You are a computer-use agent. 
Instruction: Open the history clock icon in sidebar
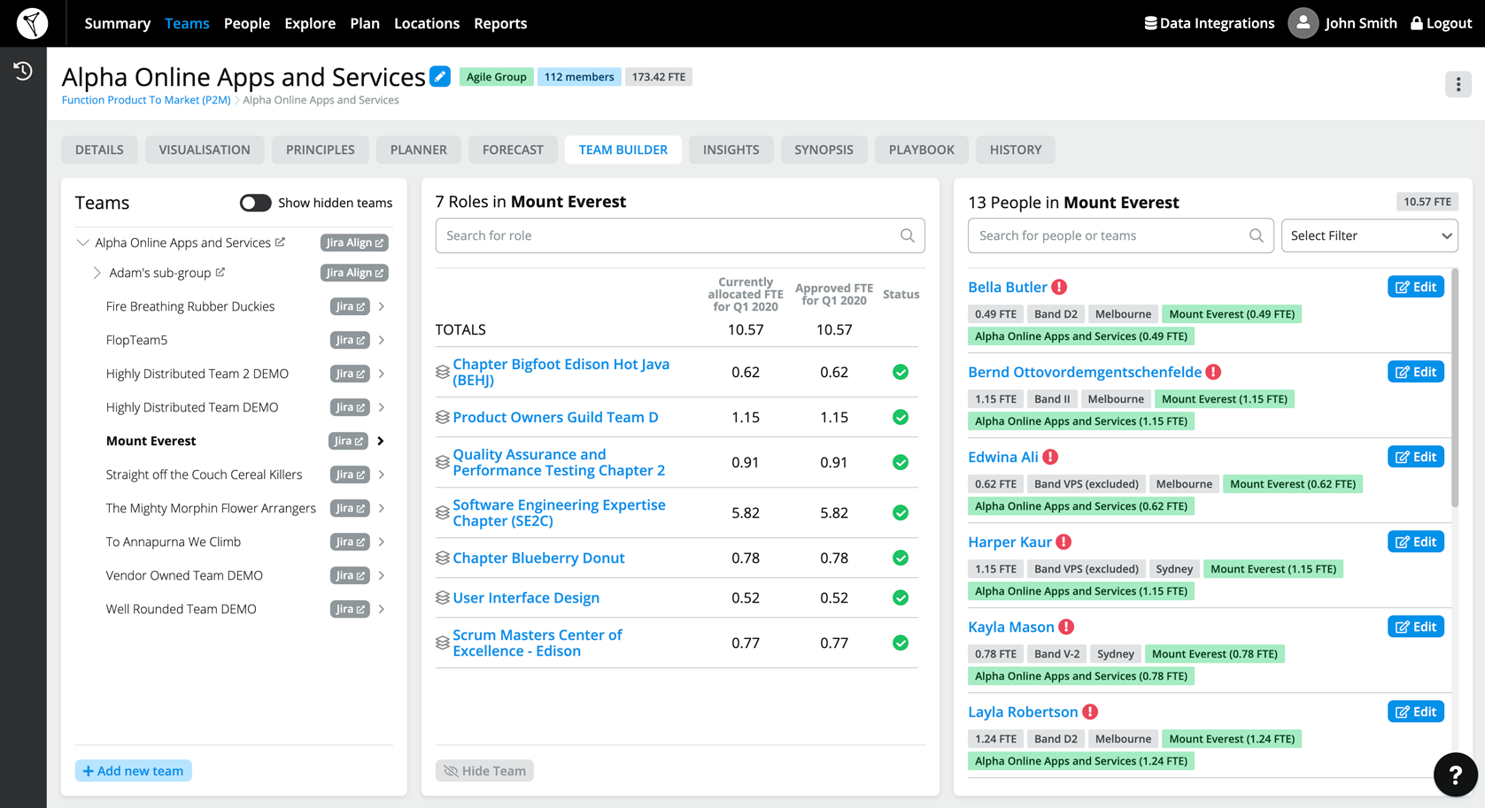tap(23, 71)
